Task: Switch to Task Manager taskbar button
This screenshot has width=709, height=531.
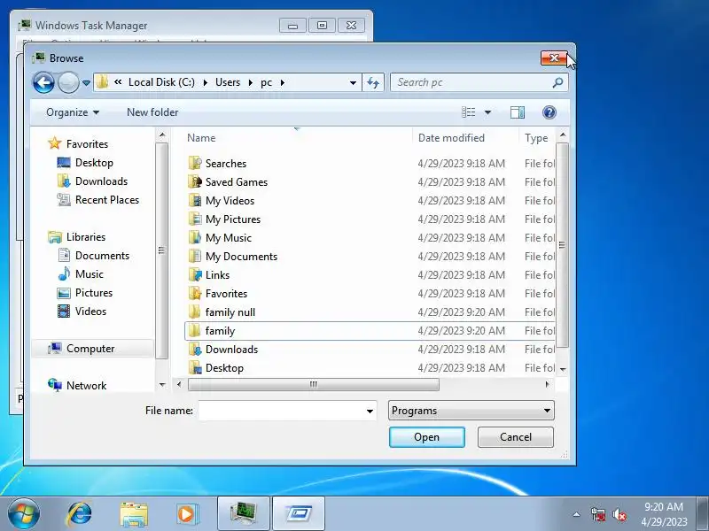Action: click(x=244, y=514)
